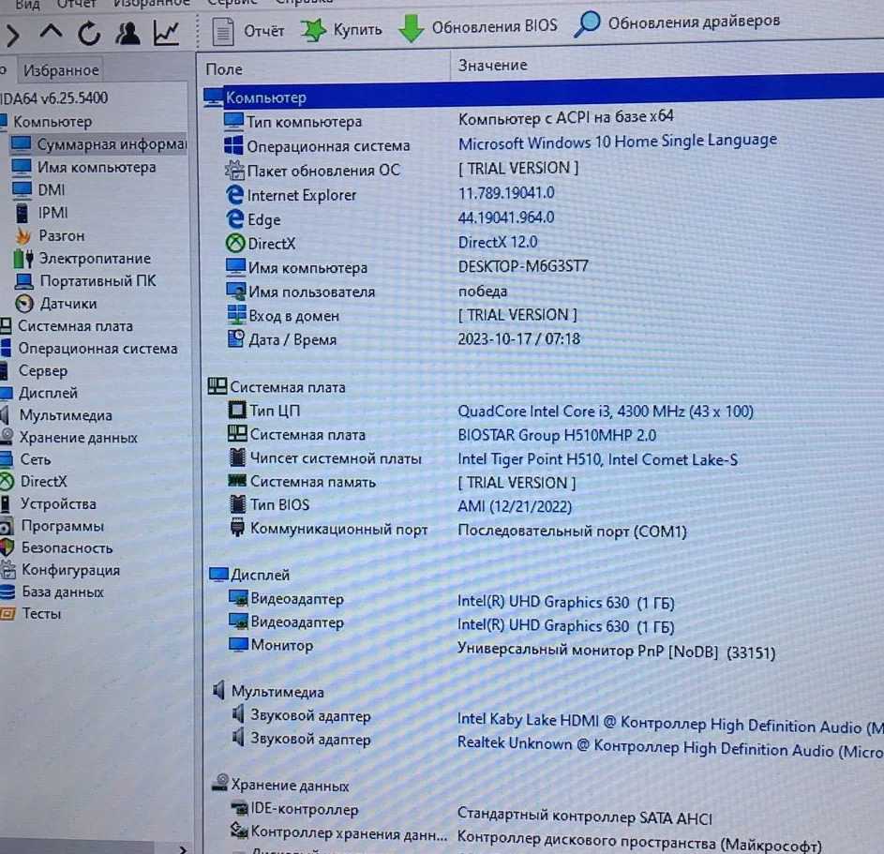Click right arrow of tree horizontal scrollbar

coord(182,848)
